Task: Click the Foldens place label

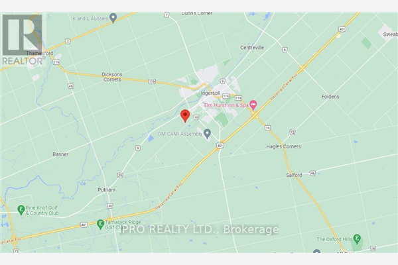Action: point(330,97)
